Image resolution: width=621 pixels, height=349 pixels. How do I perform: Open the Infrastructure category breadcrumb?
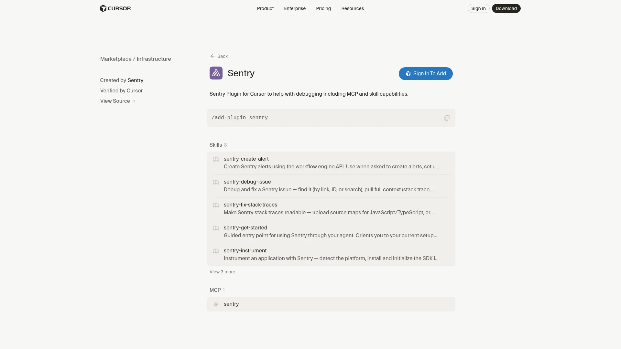154,59
